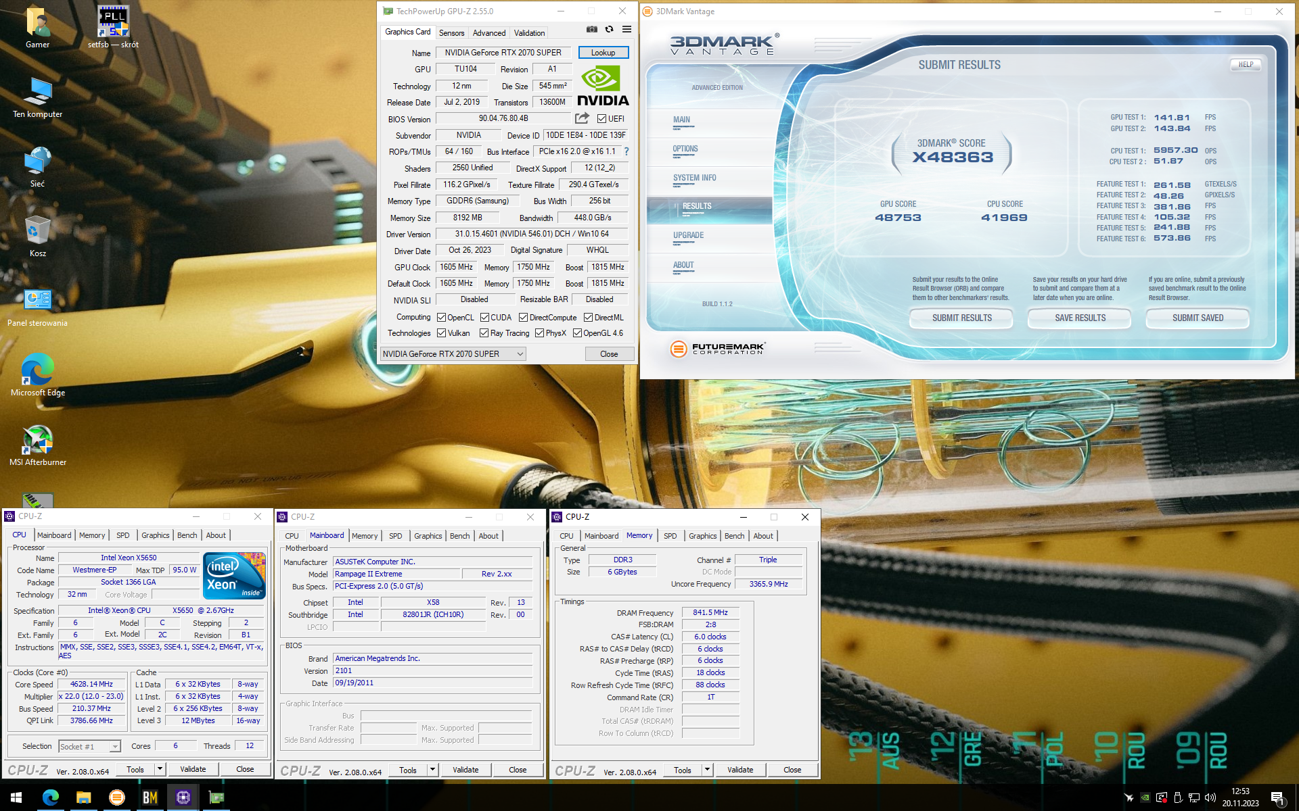Click the 3DMark Vantage taskbar icon
The height and width of the screenshot is (811, 1299).
coord(117,797)
